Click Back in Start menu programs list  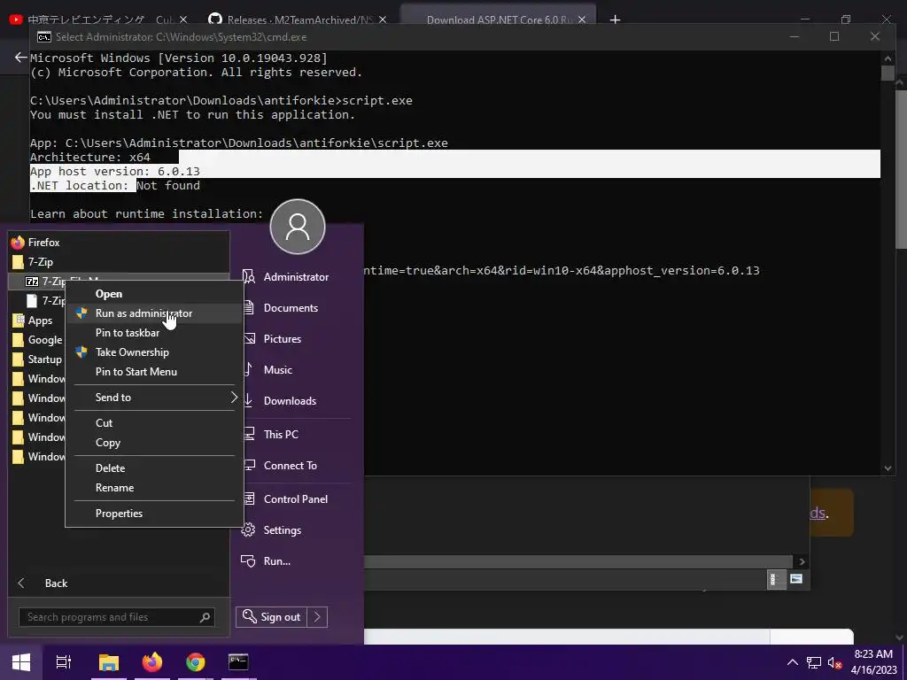click(x=119, y=583)
